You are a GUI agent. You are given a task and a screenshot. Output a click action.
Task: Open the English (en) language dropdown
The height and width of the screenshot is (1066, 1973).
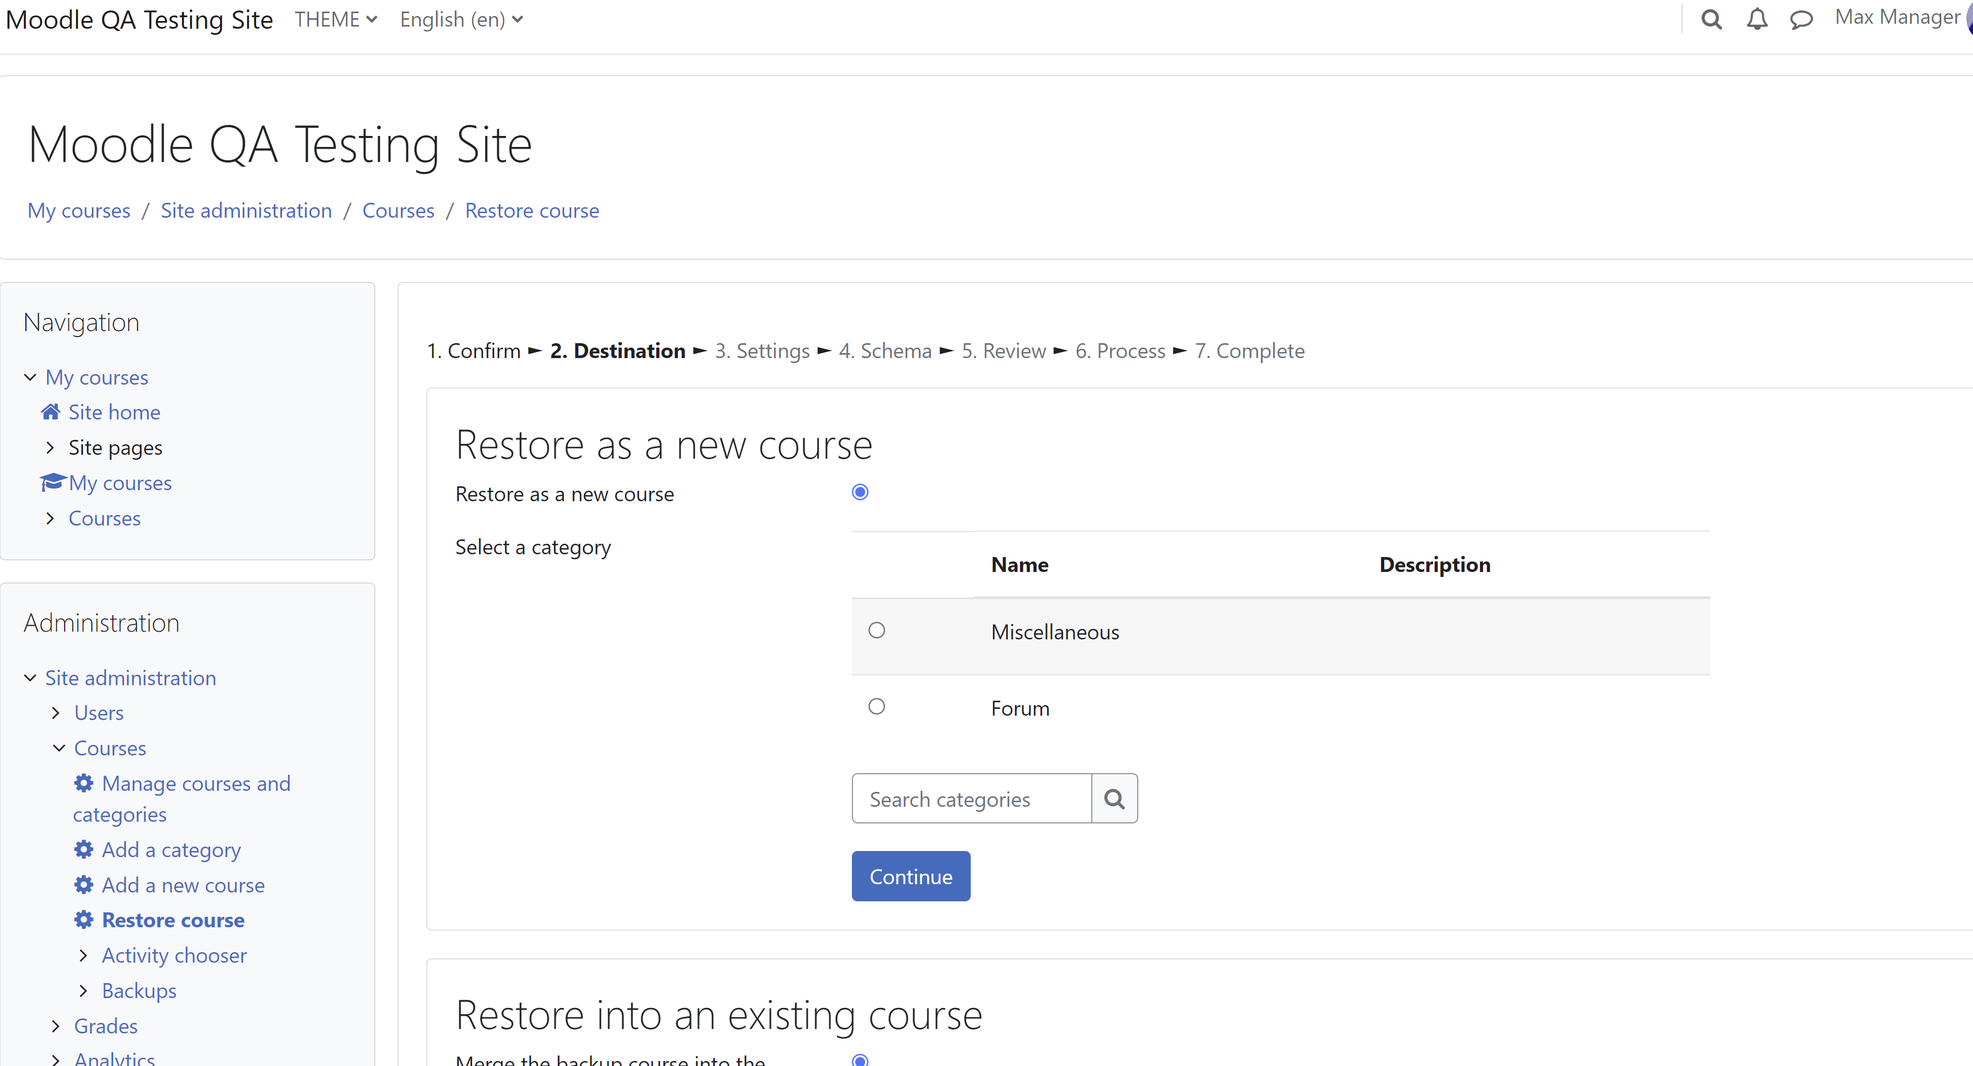click(461, 20)
